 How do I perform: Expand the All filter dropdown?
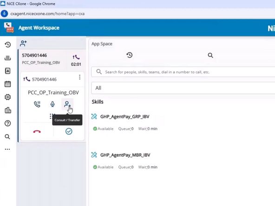[x=183, y=88]
